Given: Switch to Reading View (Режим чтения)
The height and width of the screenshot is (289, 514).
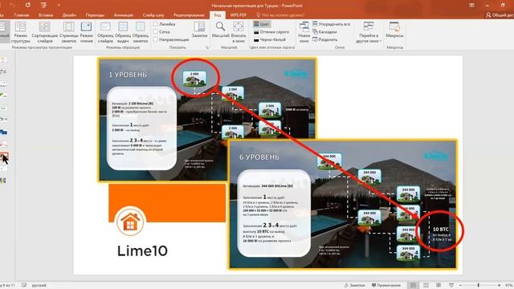Looking at the screenshot, I should point(86,32).
